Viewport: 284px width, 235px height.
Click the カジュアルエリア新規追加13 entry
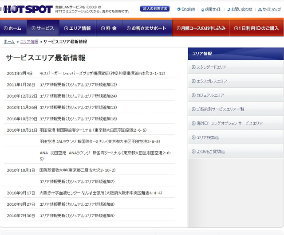pos(78,108)
